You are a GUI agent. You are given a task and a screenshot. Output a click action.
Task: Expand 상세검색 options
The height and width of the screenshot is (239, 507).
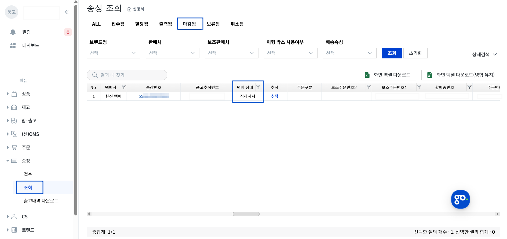[484, 54]
